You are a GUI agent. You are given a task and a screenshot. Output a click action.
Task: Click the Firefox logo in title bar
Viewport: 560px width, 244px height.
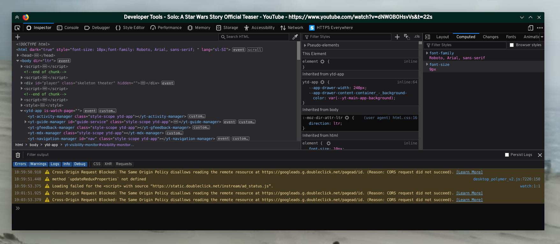tap(26, 17)
